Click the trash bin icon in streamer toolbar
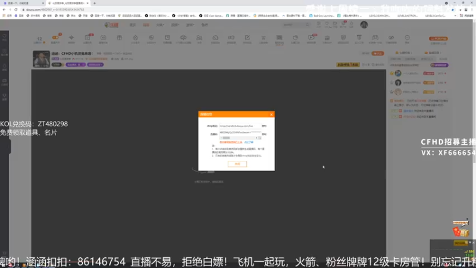The image size is (476, 268). click(x=359, y=38)
